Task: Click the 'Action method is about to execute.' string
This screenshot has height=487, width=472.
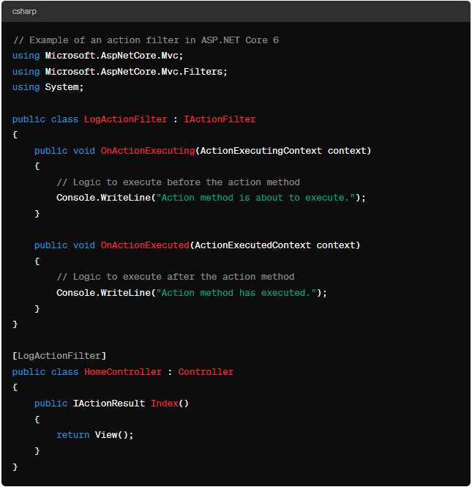Action: pyautogui.click(x=255, y=198)
